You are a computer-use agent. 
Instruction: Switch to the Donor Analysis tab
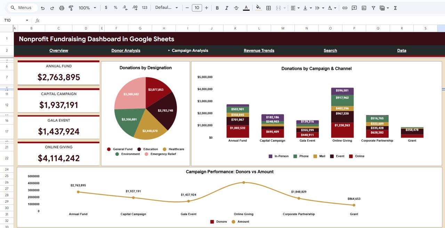[126, 50]
